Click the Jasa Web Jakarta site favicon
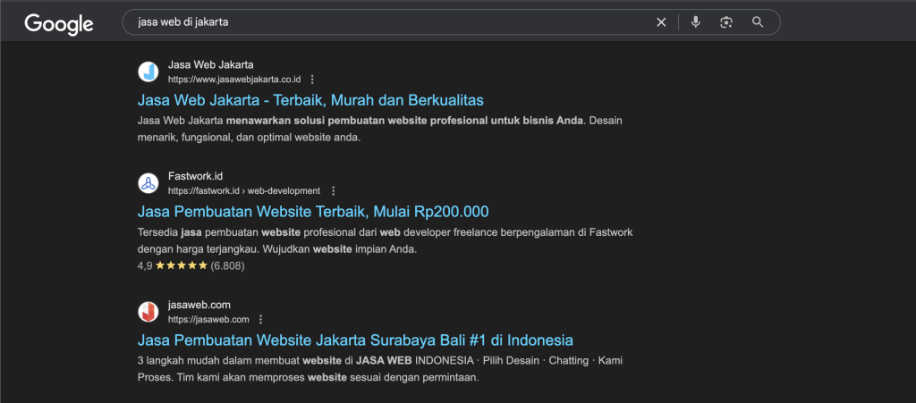The width and height of the screenshot is (916, 403). tap(148, 71)
